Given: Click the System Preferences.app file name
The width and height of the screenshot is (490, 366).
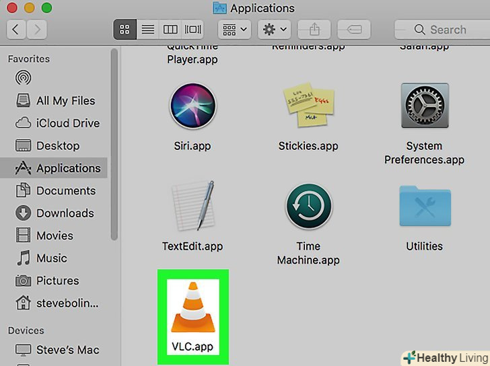Looking at the screenshot, I should [424, 153].
